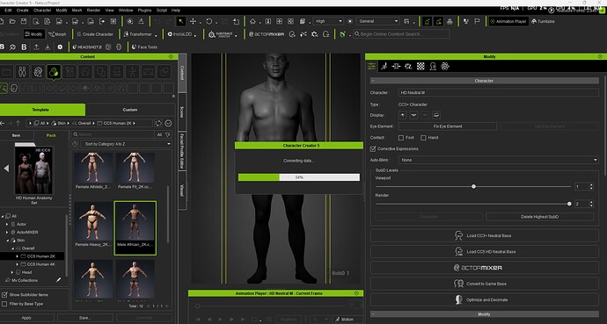The image size is (607, 324).
Task: Toggle the Modify mode button
Action: pyautogui.click(x=33, y=34)
